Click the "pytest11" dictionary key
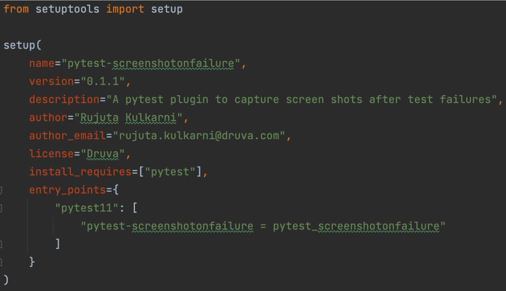The image size is (506, 291). [87, 208]
